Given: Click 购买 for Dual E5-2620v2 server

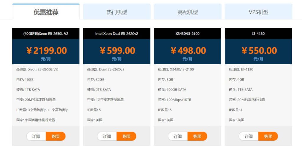Looking at the screenshot, I should (x=127, y=136).
